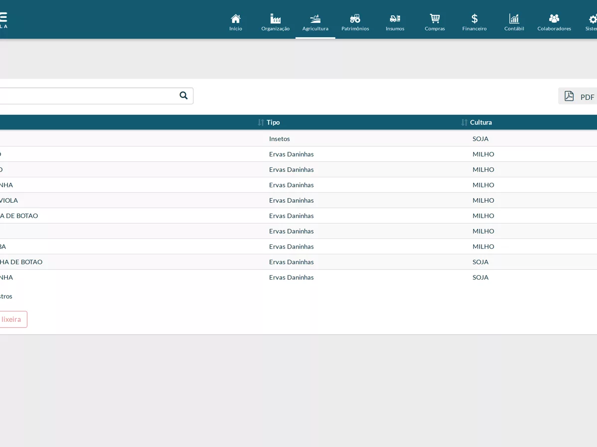The image size is (597, 447).
Task: Export the list with the PDF button
Action: pos(578,96)
